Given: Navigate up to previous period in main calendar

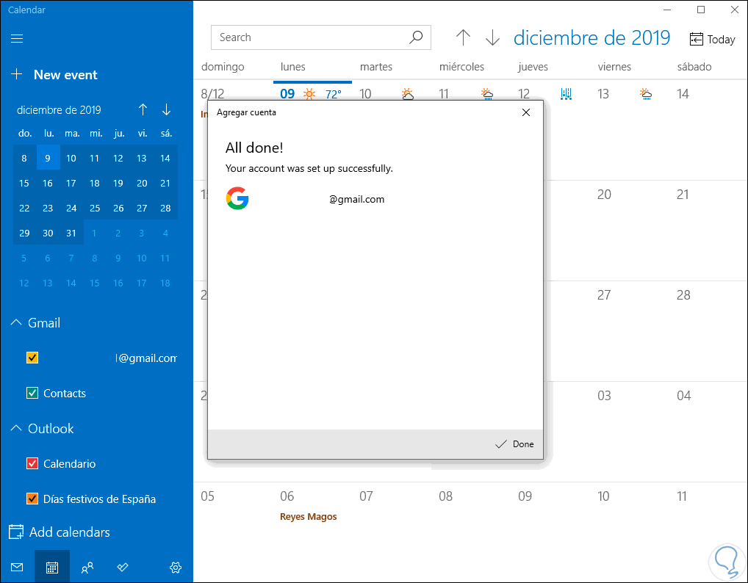Looking at the screenshot, I should point(463,37).
